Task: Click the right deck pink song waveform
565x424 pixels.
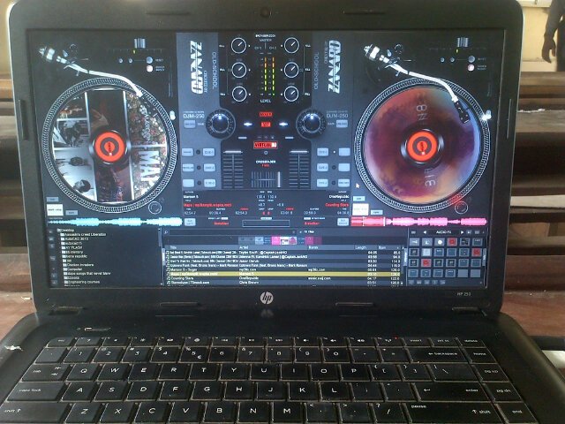Action: [418, 222]
